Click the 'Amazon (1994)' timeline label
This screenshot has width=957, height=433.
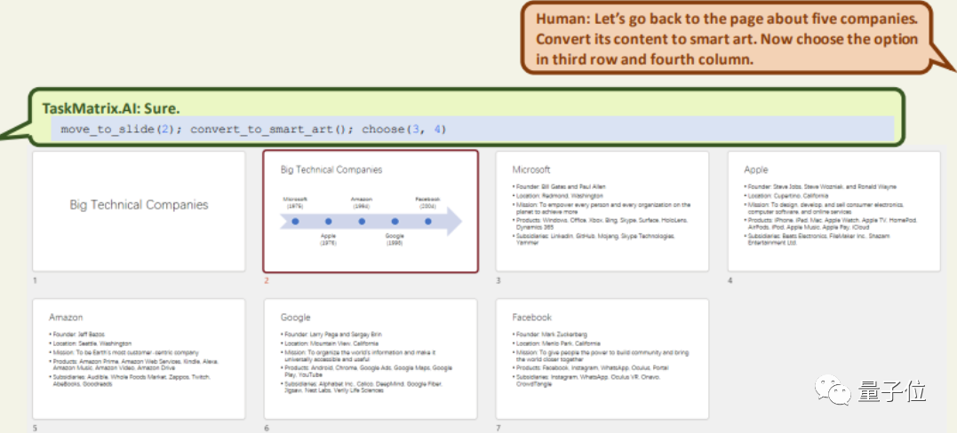[x=362, y=202]
